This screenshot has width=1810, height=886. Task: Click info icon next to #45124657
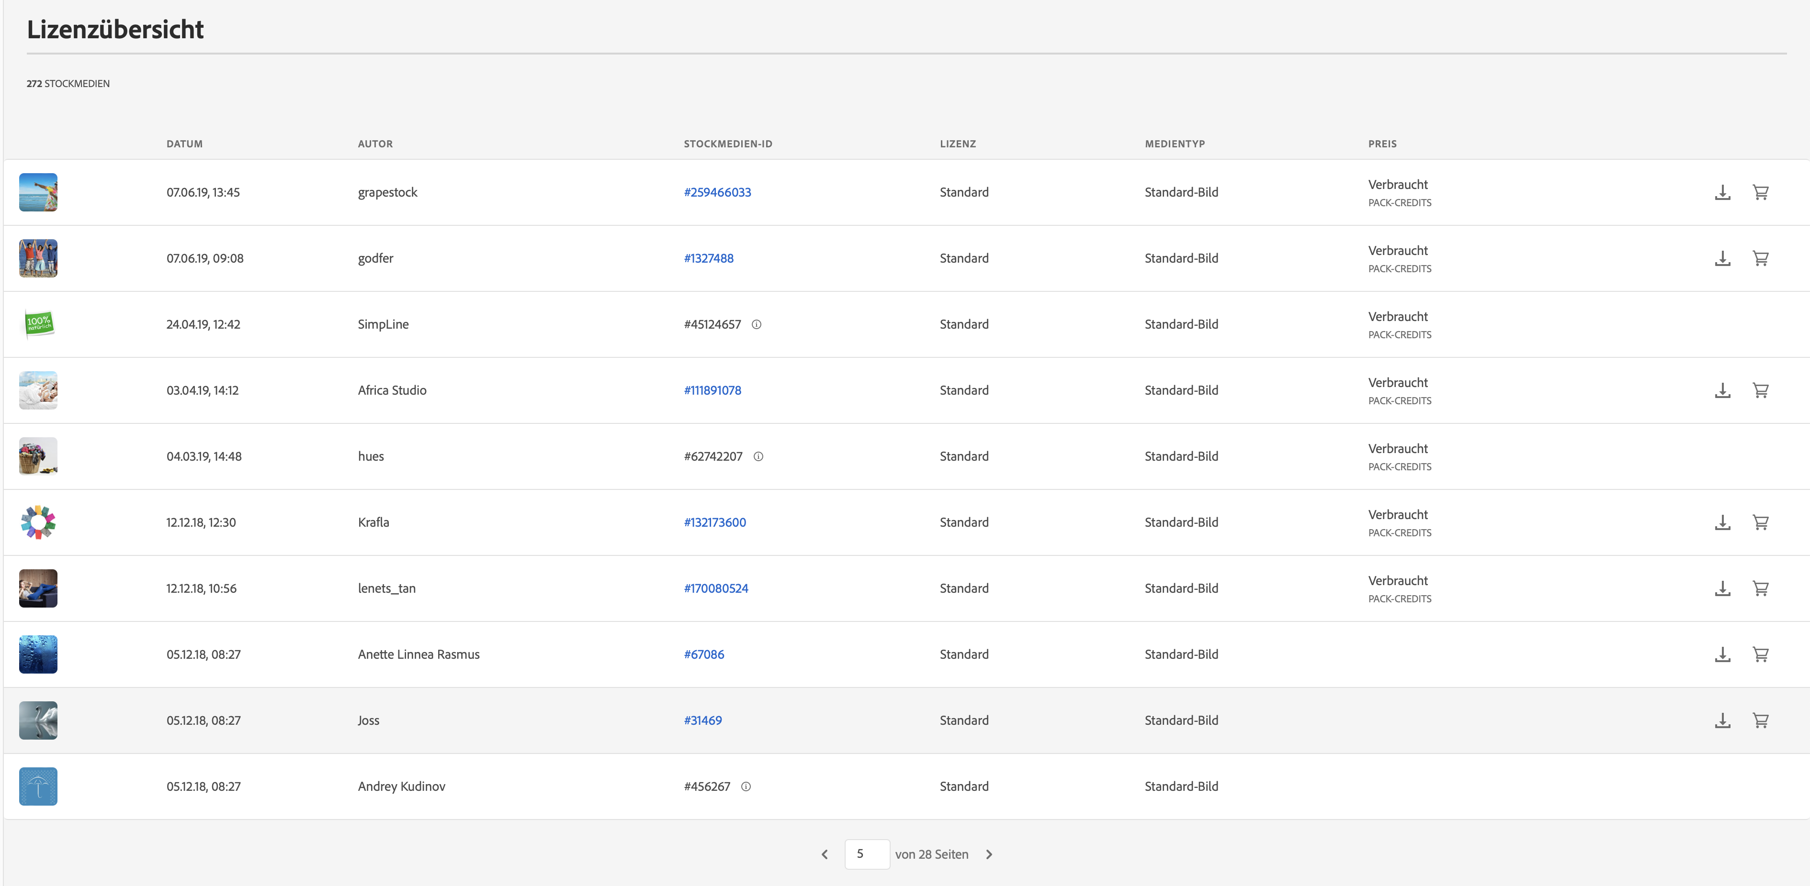757,324
